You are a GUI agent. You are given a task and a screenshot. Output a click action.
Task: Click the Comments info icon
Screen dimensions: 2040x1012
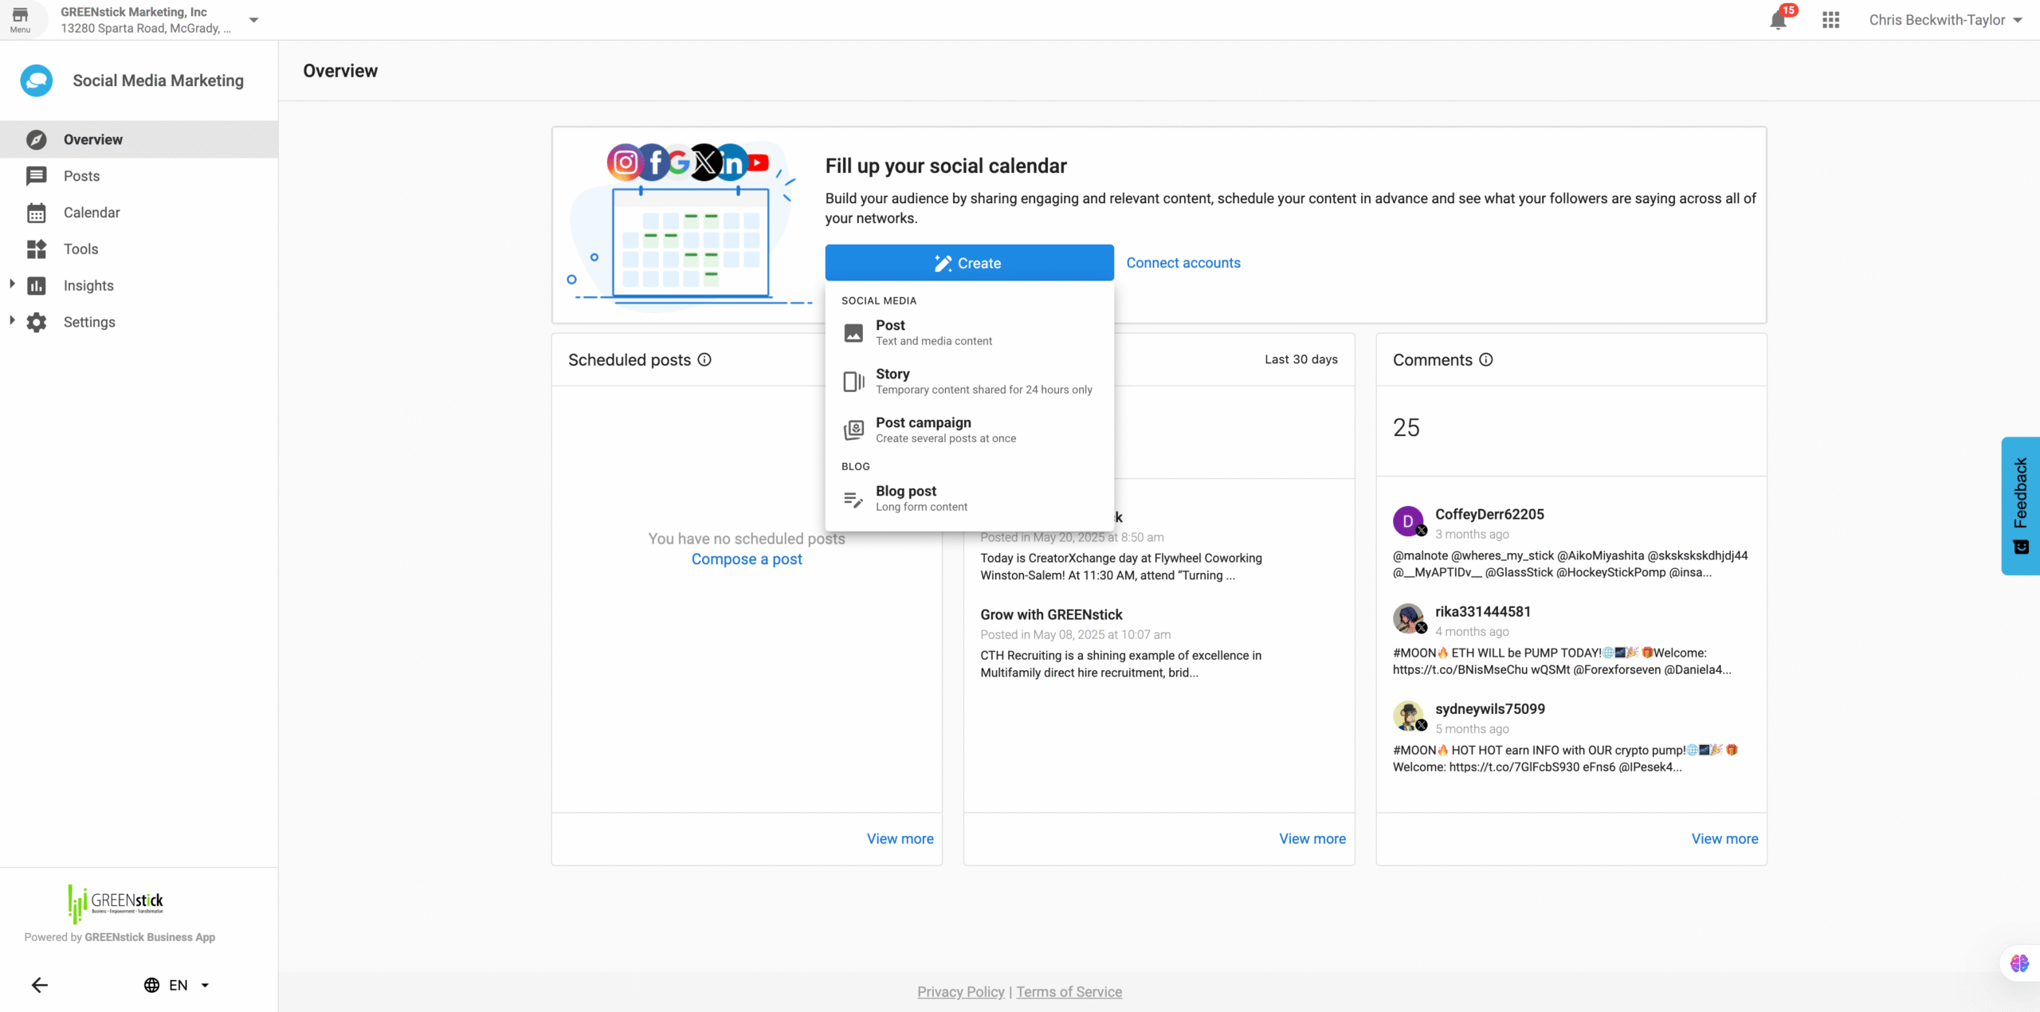(1486, 359)
